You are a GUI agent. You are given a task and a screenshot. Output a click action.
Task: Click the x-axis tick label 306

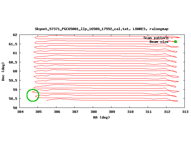(x=57, y=112)
